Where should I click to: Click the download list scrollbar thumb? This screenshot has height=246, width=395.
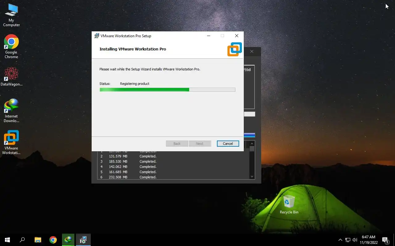252,149
